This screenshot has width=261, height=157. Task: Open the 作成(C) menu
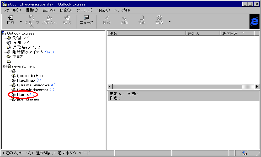tap(103, 10)
